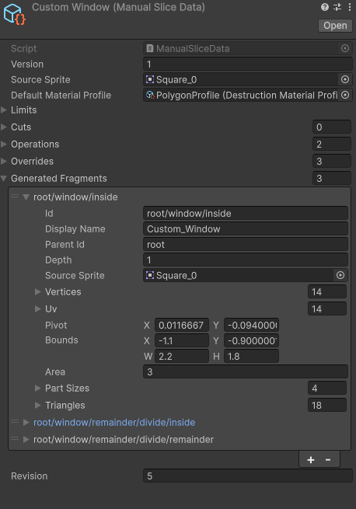Viewport: 356px width, 509px height.
Task: Click the Triangles size field
Action: point(327,405)
